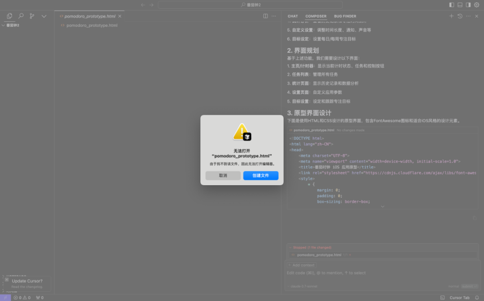Toggle the right AI pane layout
The height and width of the screenshot is (301, 484).
pyautogui.click(x=468, y=5)
